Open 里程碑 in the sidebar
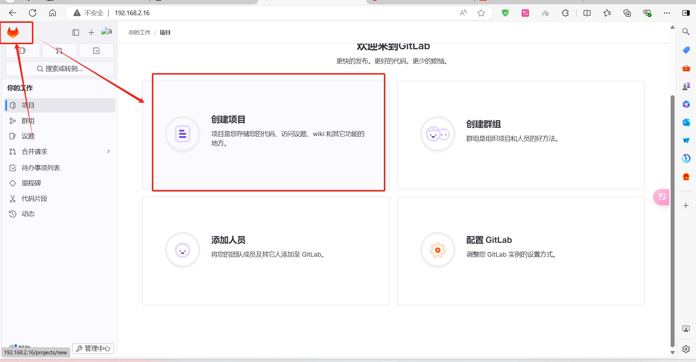This screenshot has height=362, width=696. point(60,183)
